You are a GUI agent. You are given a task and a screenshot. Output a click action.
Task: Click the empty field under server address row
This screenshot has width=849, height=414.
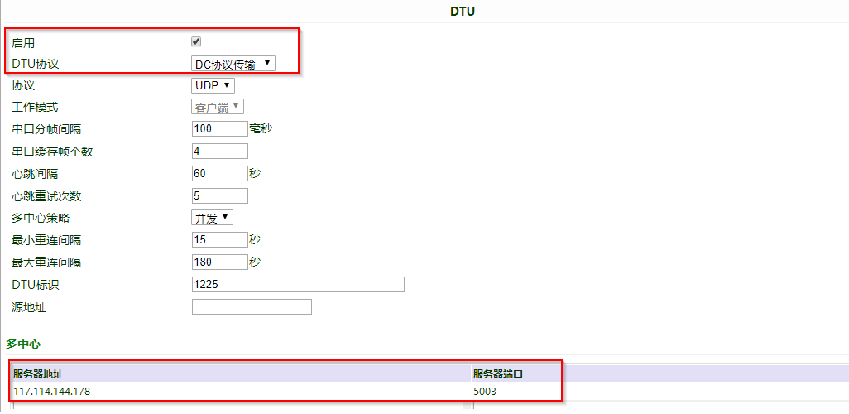[x=238, y=406]
